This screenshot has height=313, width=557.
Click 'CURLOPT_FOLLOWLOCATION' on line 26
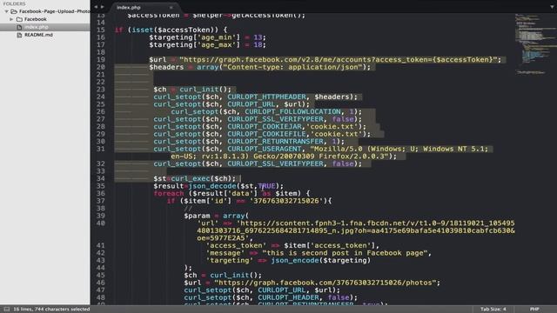pos(292,112)
